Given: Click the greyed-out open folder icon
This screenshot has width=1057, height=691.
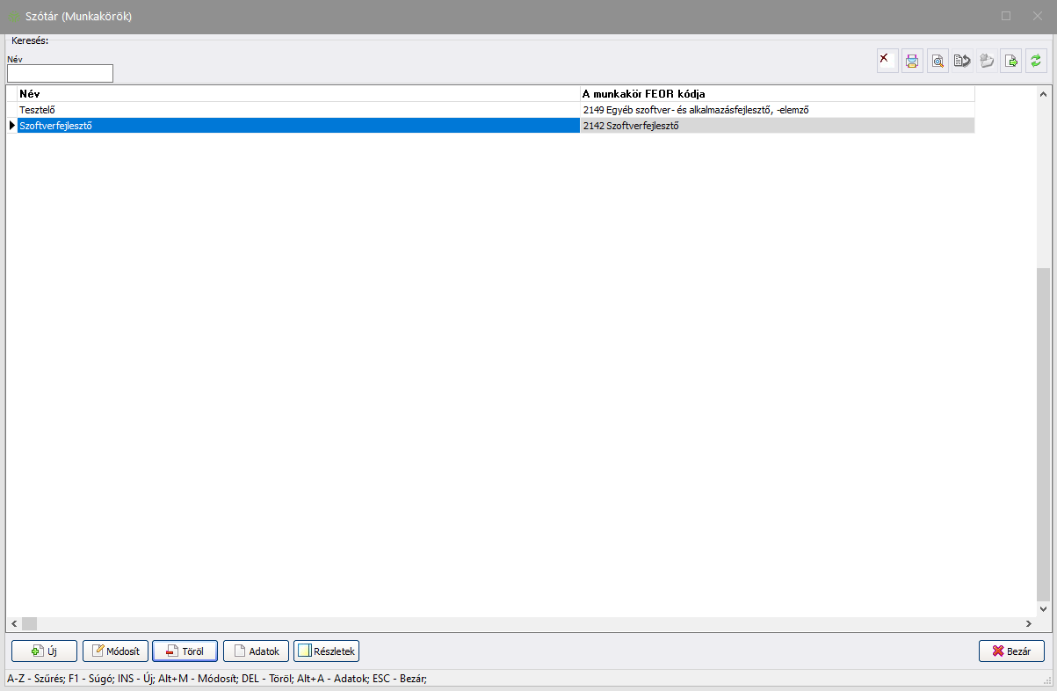Looking at the screenshot, I should point(987,61).
